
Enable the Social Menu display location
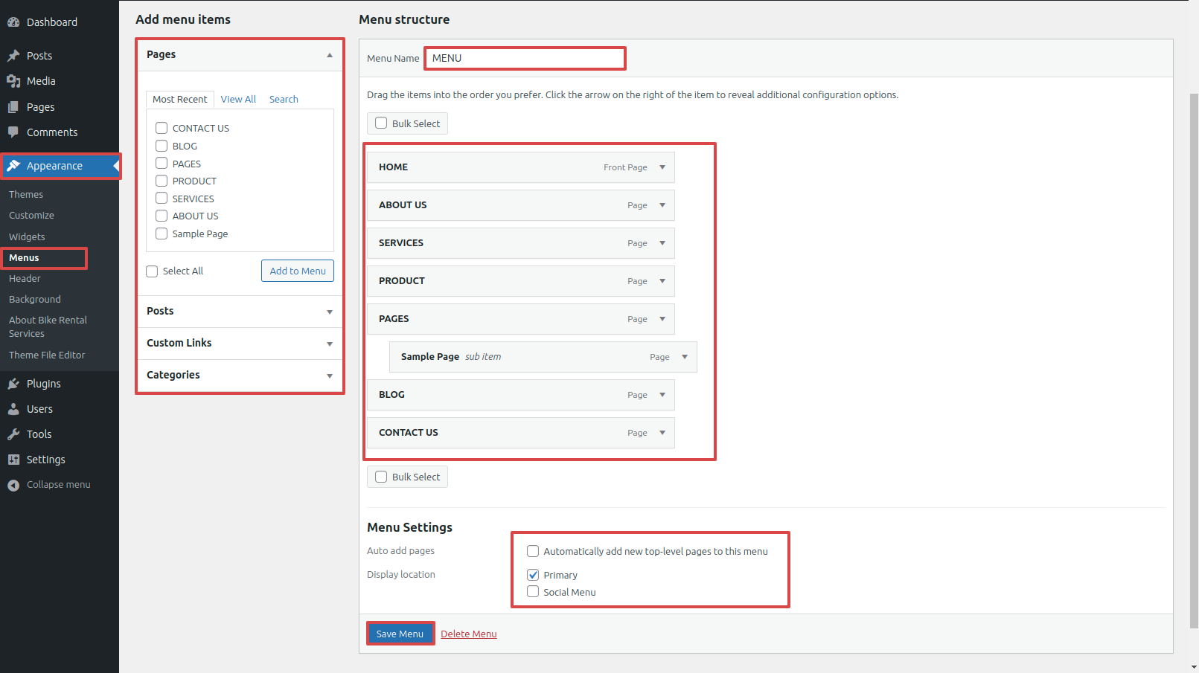coord(533,592)
